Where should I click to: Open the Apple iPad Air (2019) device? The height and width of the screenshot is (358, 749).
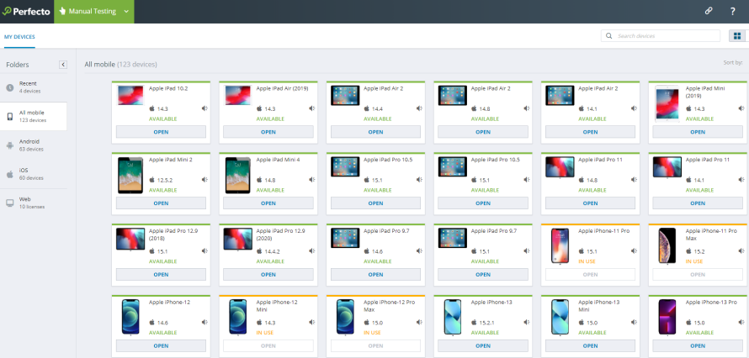pyautogui.click(x=268, y=132)
